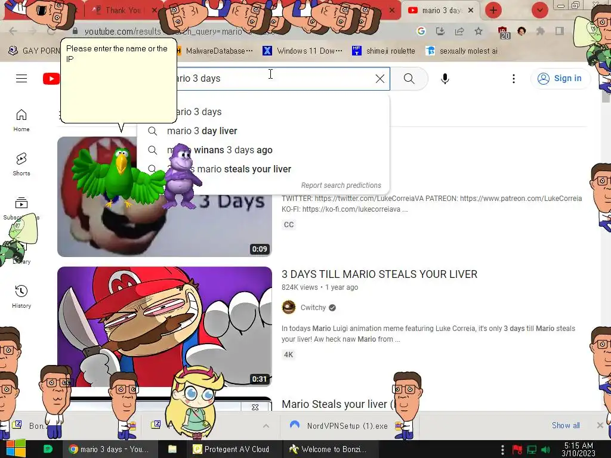Open Shorts from the sidebar
The image size is (611, 458).
21,165
